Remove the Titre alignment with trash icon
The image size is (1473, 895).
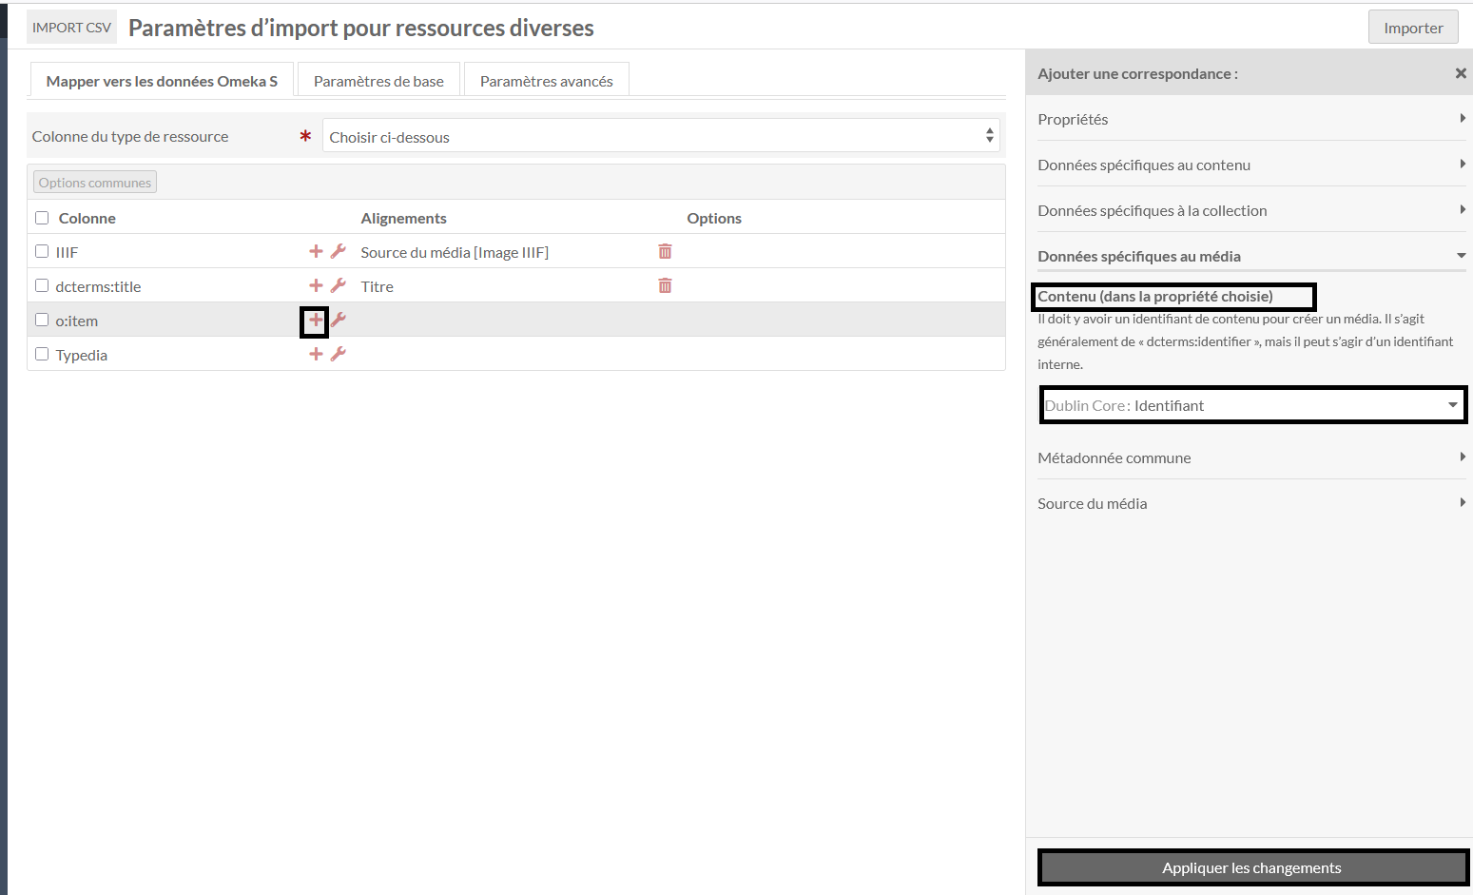[x=665, y=286]
